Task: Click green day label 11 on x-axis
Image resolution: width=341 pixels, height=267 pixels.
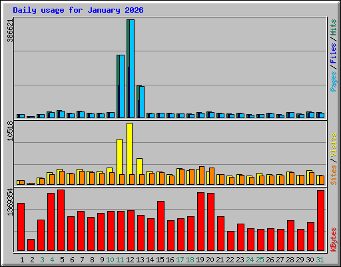Action: pyautogui.click(x=120, y=260)
